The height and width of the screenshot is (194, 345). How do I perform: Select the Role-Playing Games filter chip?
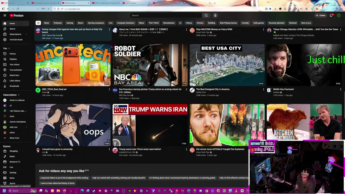click(x=228, y=23)
